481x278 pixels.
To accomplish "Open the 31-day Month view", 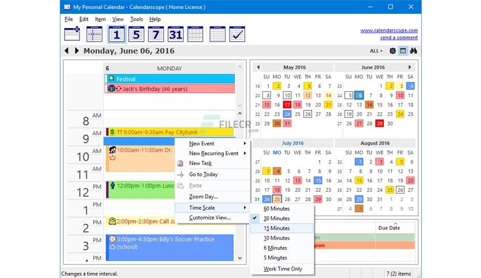I will (175, 34).
